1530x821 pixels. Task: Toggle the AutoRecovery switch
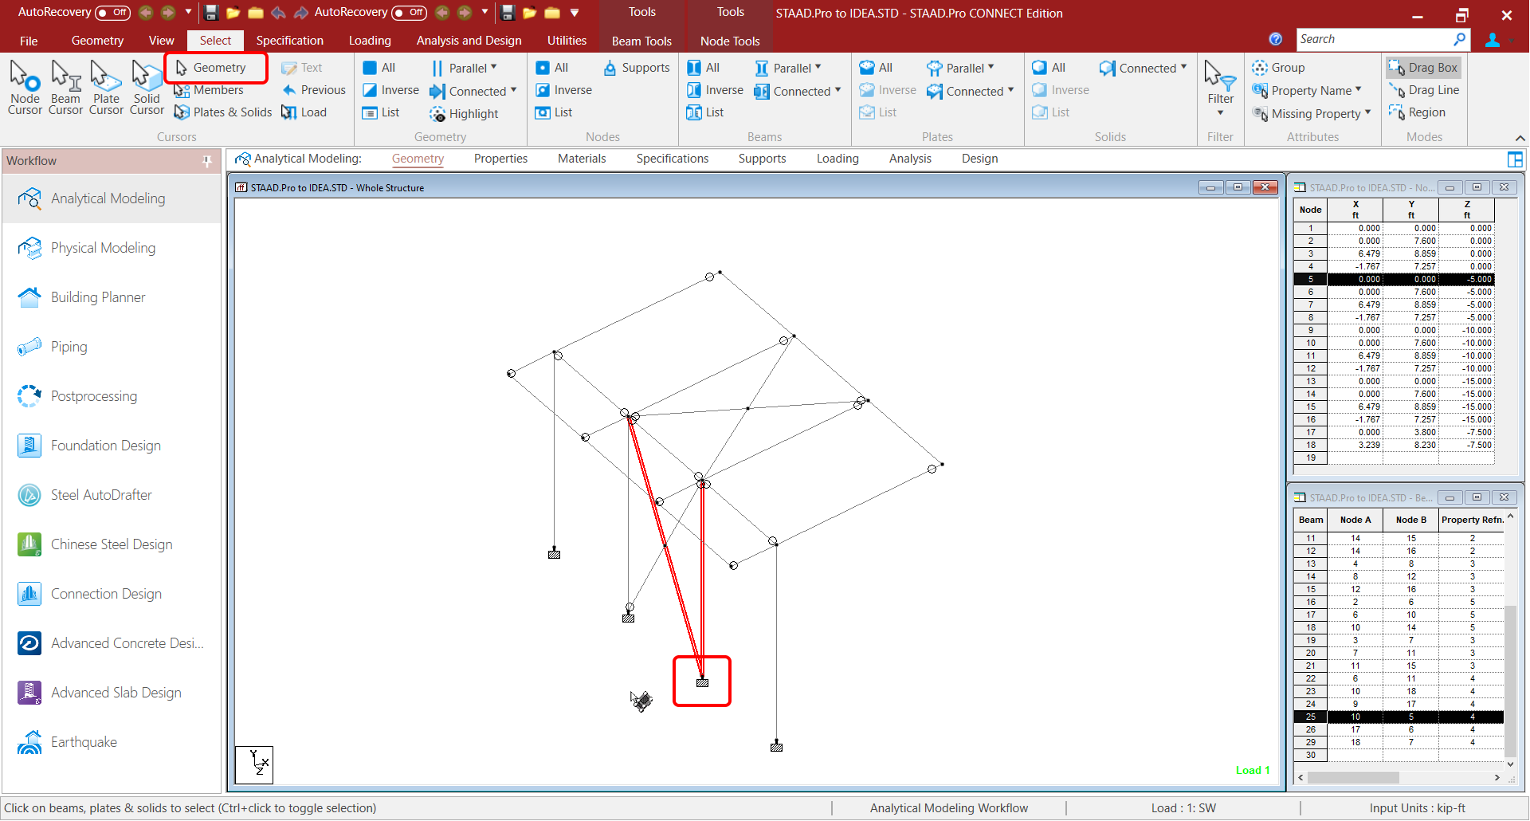(112, 12)
